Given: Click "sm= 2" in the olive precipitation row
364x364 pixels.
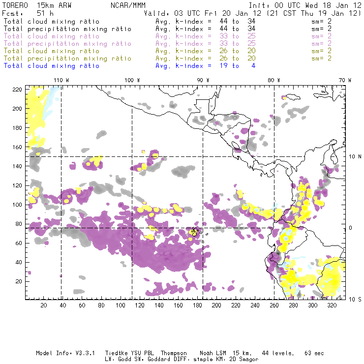Looking at the screenshot, I should [321, 58].
